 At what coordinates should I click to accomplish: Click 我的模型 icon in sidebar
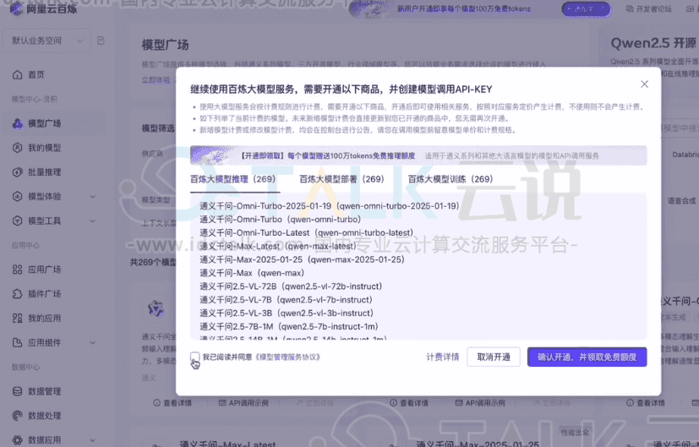(17, 148)
